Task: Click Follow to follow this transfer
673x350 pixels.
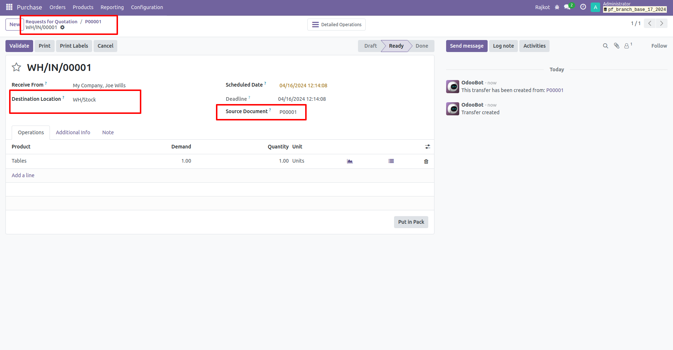Action: click(659, 46)
